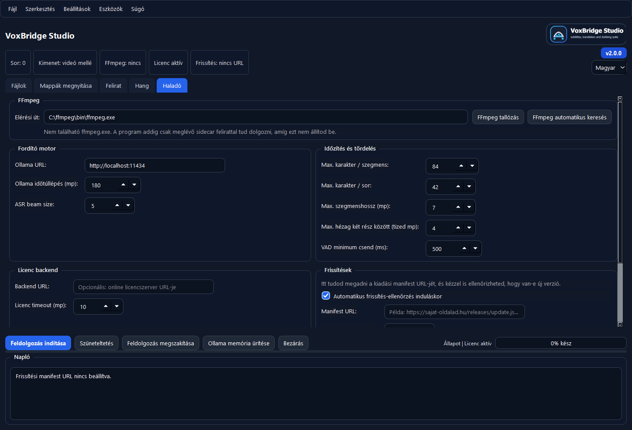632x430 pixels.
Task: Increase Max. szegmenshossz up arrow
Action: 458,207
